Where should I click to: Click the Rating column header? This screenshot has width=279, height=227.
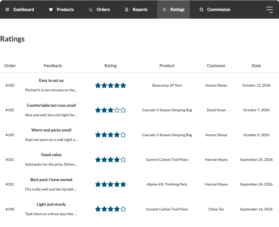click(x=110, y=66)
